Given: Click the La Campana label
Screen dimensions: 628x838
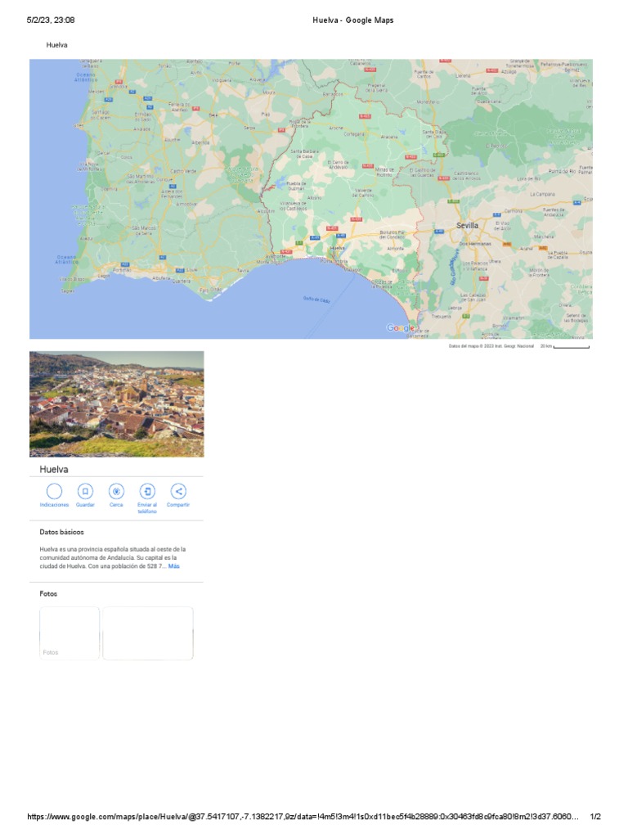Looking at the screenshot, I should [542, 195].
